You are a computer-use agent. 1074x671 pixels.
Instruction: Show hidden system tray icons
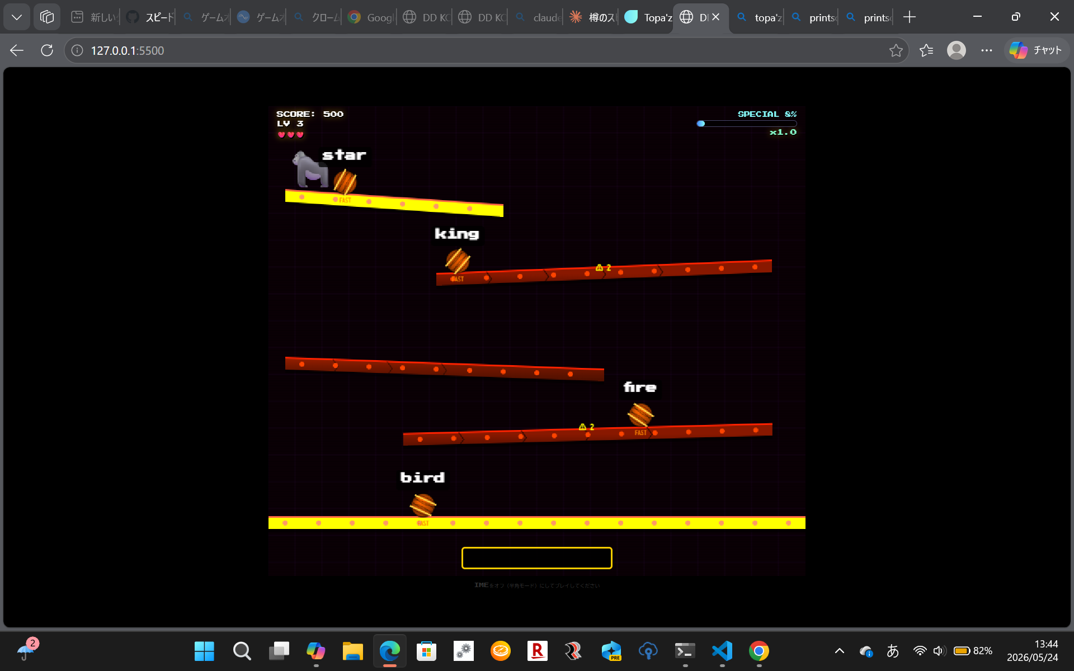coord(839,651)
